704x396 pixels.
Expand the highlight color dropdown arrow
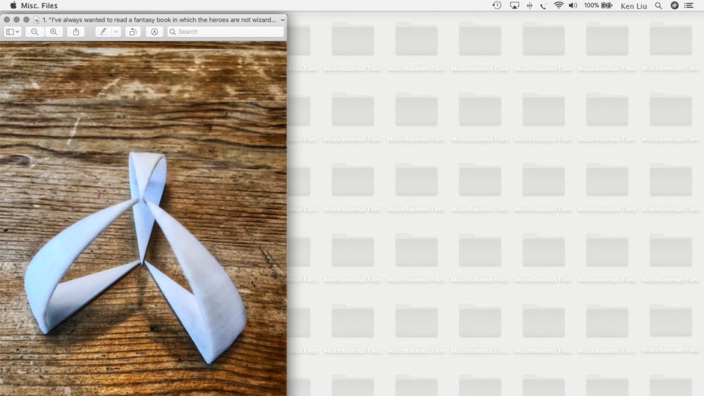click(x=116, y=32)
